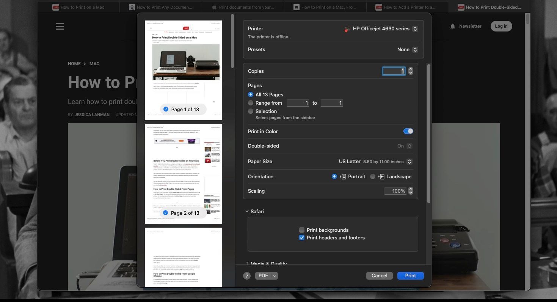
Task: Click the blue Print button
Action: 410,276
